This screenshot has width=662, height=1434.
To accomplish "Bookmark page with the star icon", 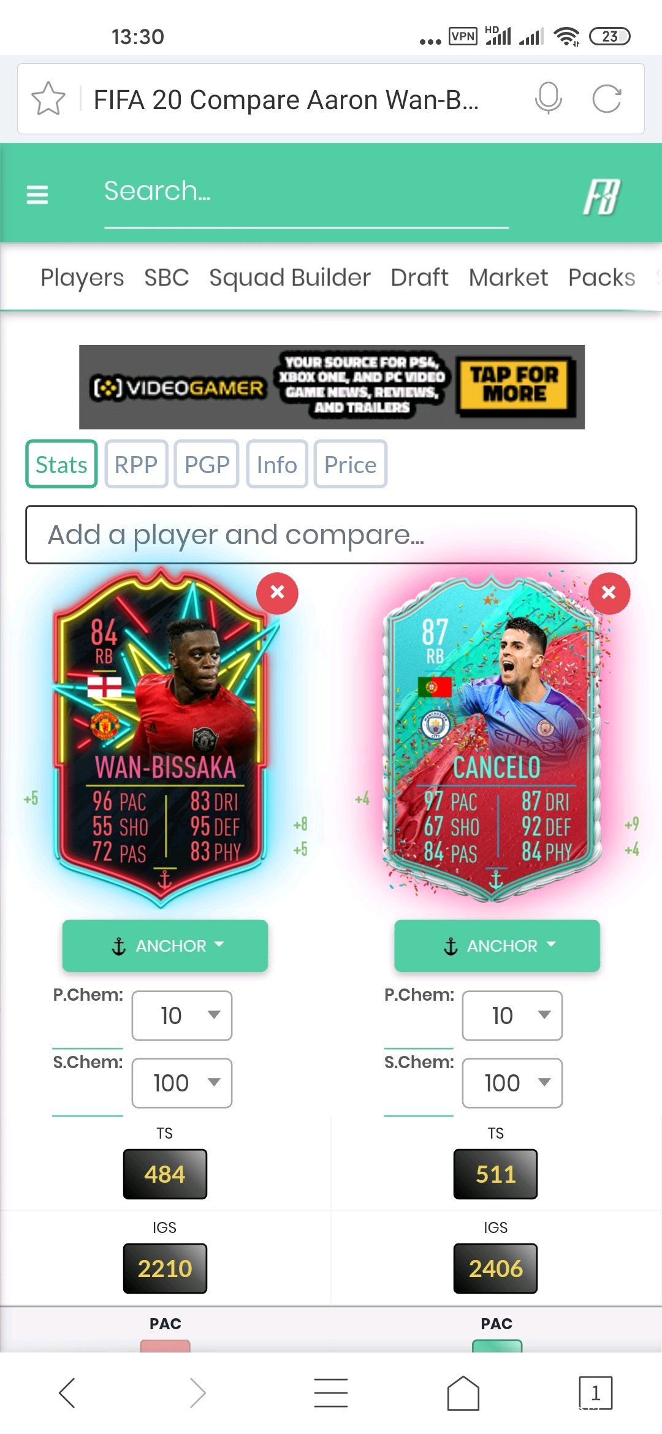I will tap(48, 99).
